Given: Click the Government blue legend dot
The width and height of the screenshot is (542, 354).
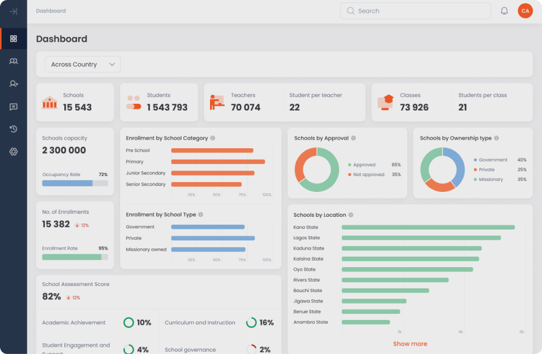Looking at the screenshot, I should tap(475, 160).
